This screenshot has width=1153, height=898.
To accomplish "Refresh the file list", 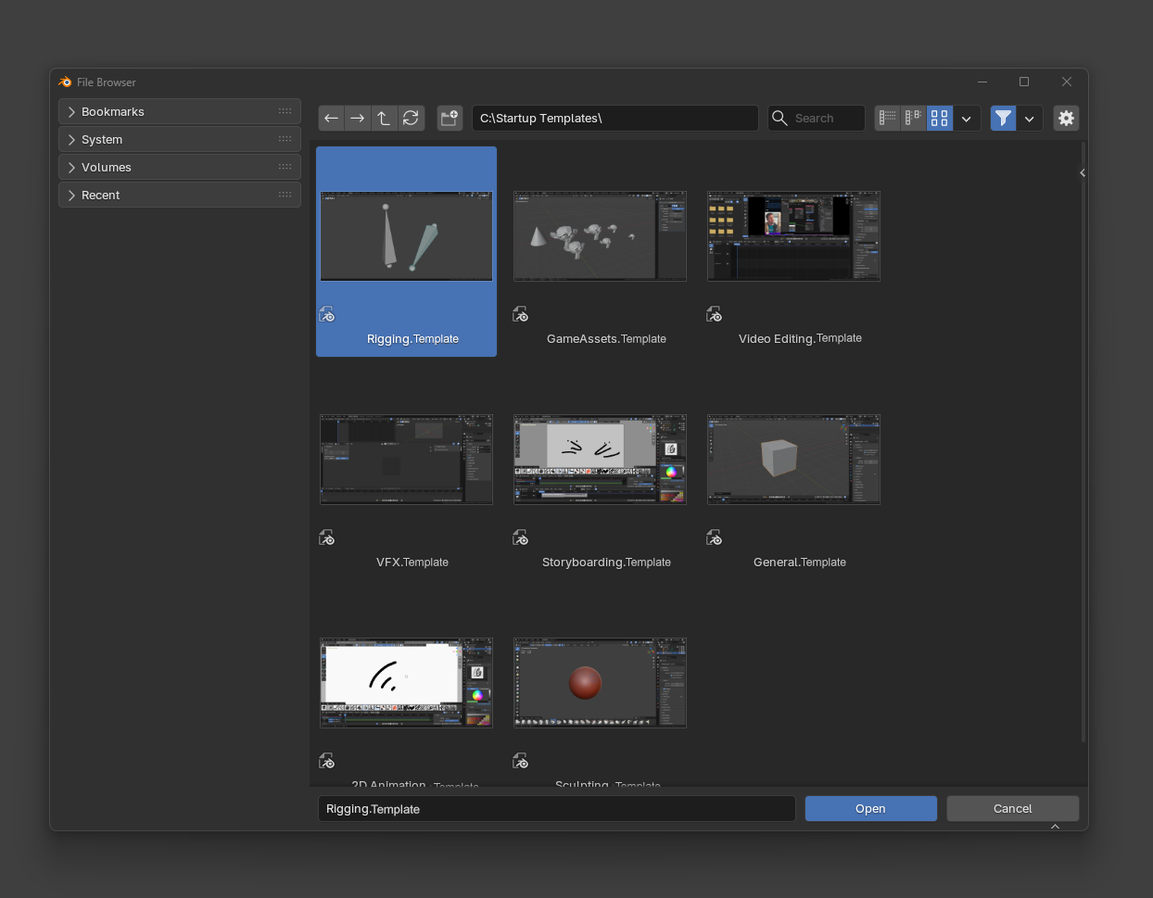I will pyautogui.click(x=411, y=118).
